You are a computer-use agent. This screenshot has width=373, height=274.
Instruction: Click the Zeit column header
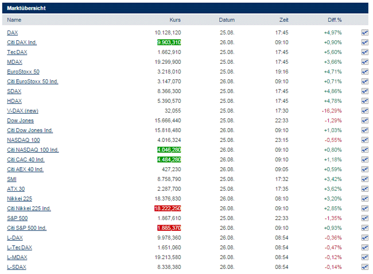pos(284,20)
